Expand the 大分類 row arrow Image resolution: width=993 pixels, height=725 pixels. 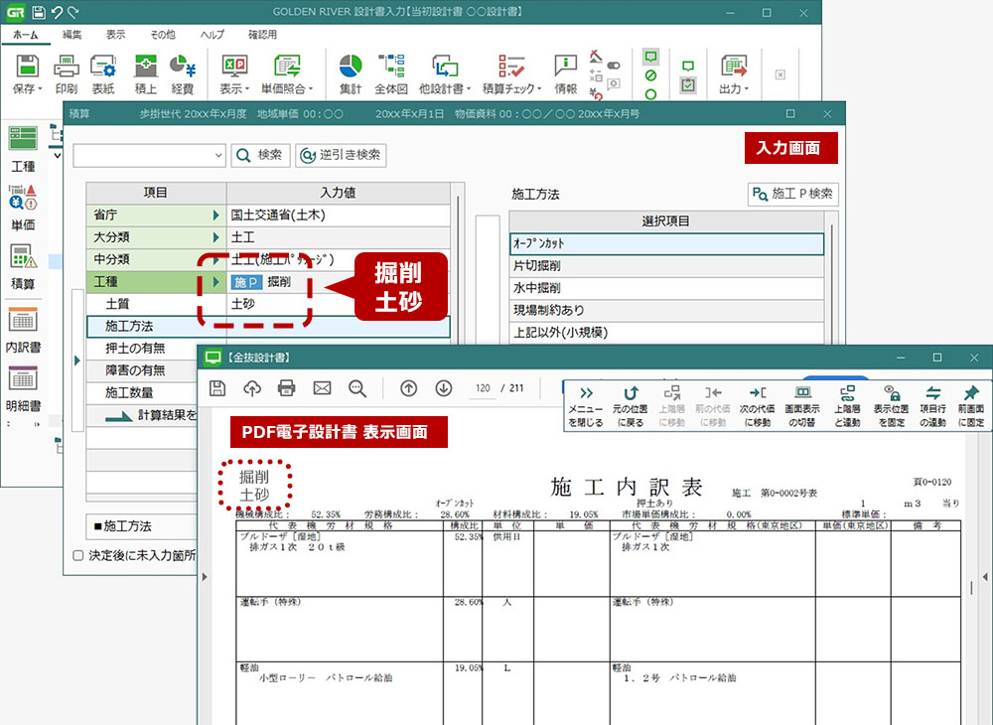215,237
